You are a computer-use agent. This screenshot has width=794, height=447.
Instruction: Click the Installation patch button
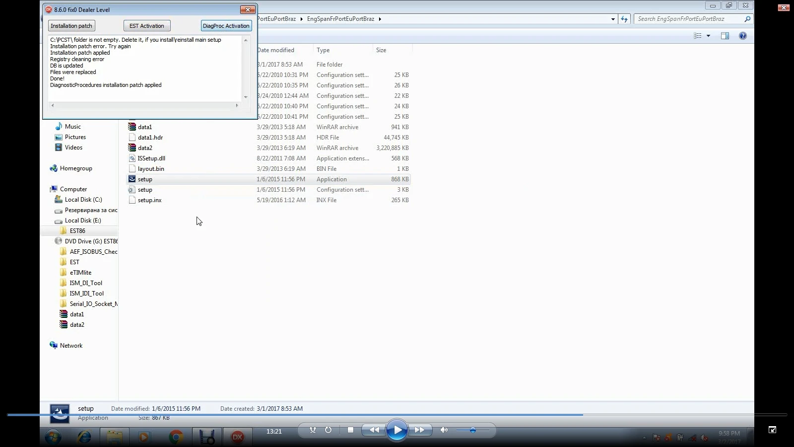click(x=71, y=26)
